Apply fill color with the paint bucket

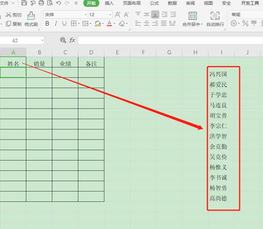click(x=98, y=23)
